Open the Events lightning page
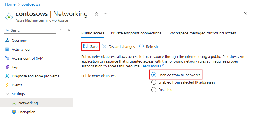254x116 pixels. pyautogui.click(x=17, y=85)
